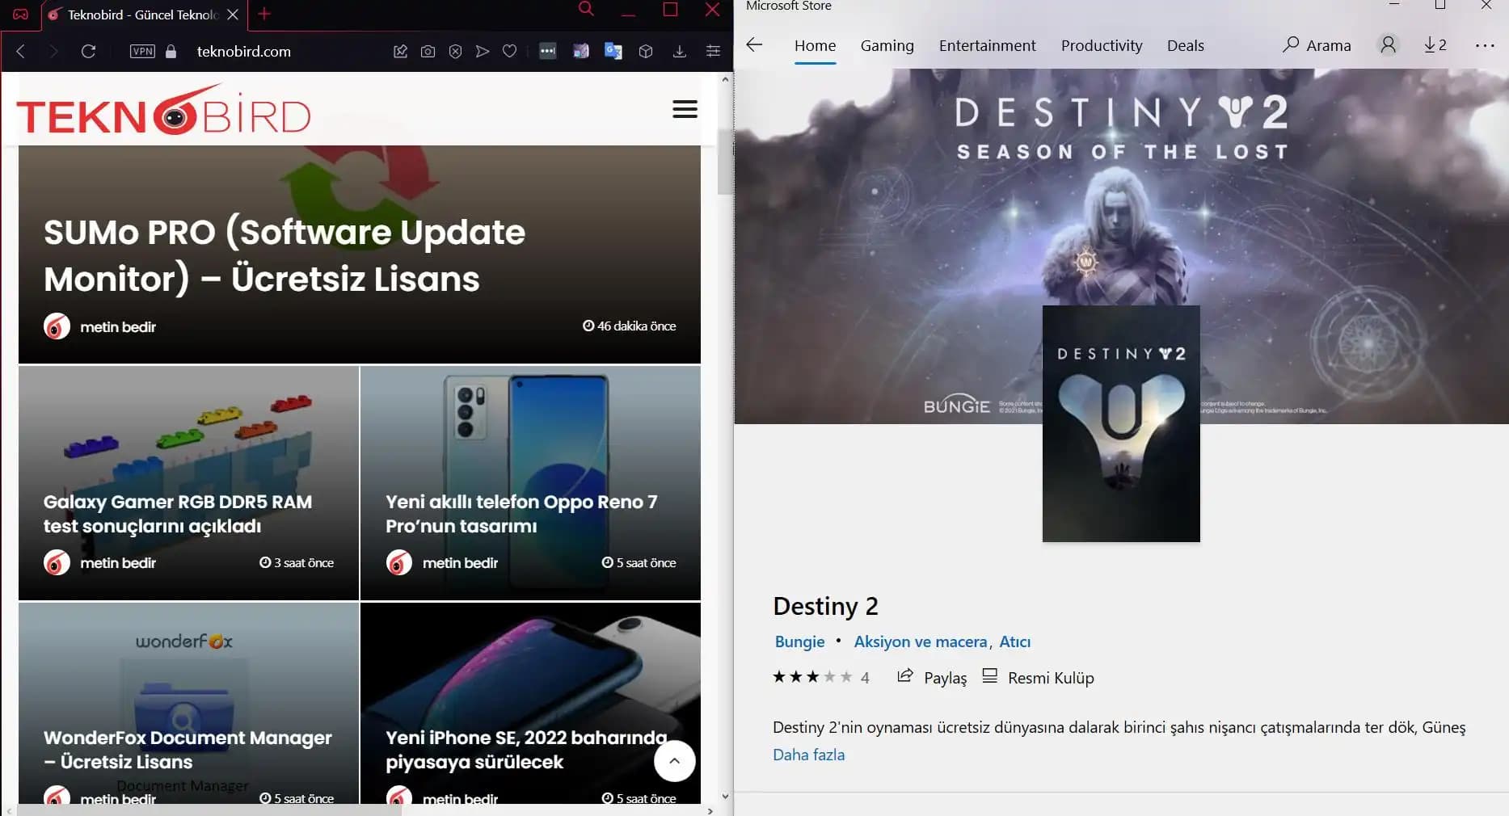Open the ad blocker shield icon
Image resolution: width=1509 pixels, height=816 pixels.
tap(455, 52)
